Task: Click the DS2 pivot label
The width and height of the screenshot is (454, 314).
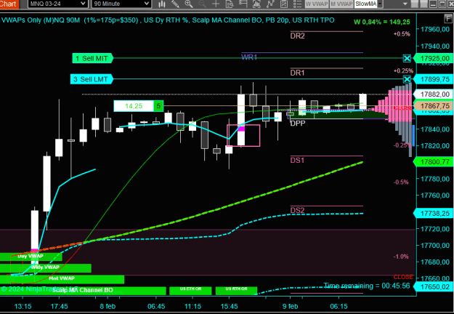Action: click(297, 210)
